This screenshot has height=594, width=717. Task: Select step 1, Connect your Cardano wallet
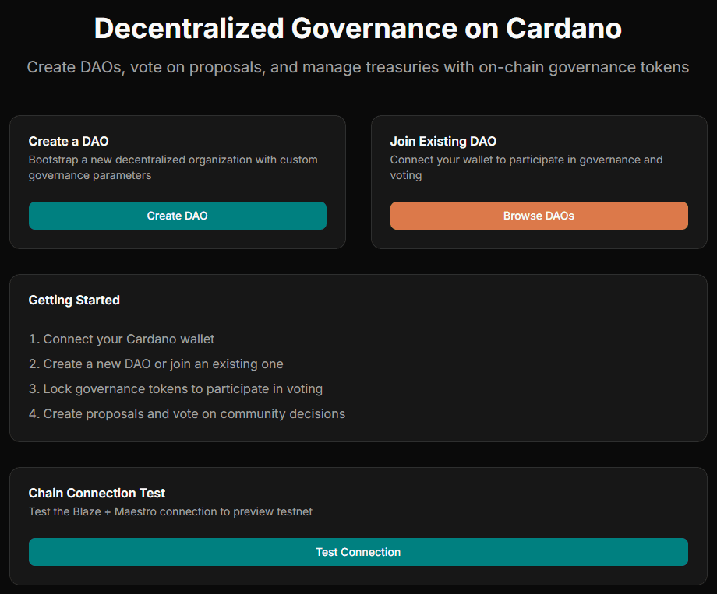tap(122, 339)
